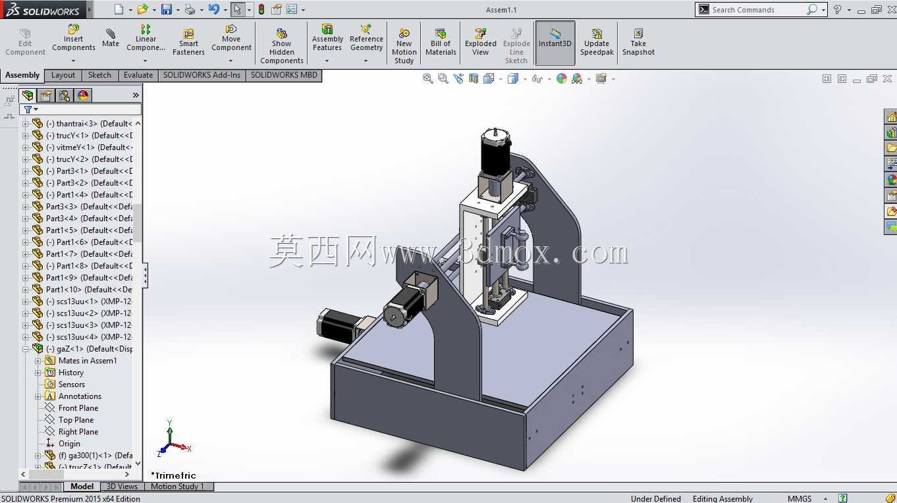Click the Save icon in quick toolbar
This screenshot has height=503, width=897.
[167, 9]
